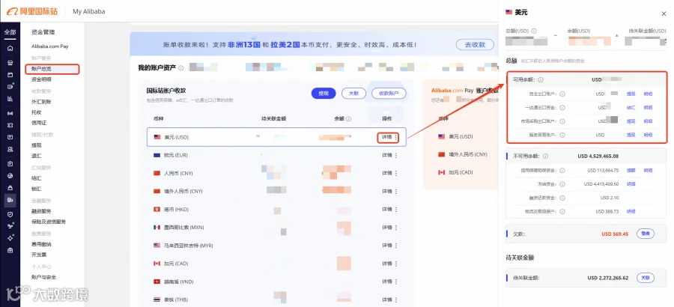Switch to 全部 tab in left rail
This screenshot has height=307, width=674.
pos(10,32)
